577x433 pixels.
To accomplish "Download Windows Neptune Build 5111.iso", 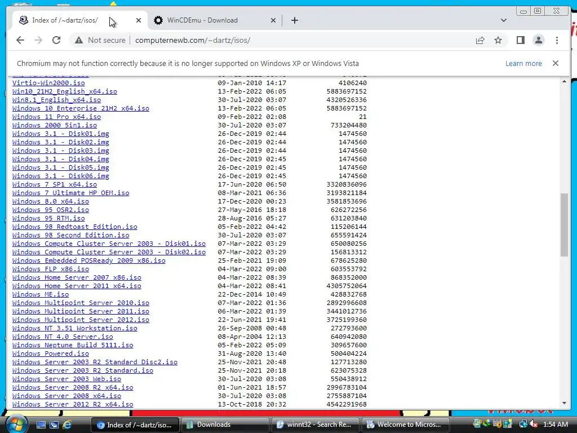I will (73, 346).
